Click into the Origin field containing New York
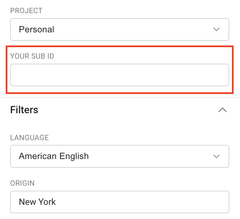This screenshot has height=219, width=240. pyautogui.click(x=119, y=202)
